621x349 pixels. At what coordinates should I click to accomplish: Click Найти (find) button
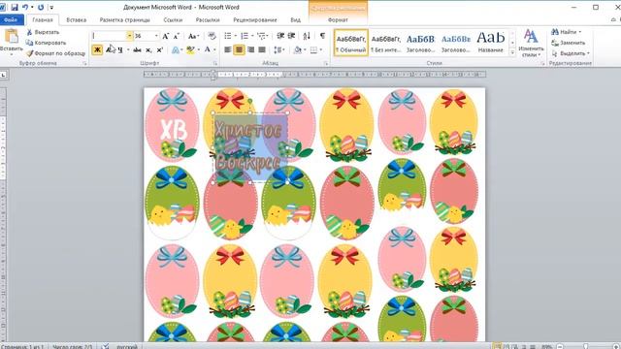click(567, 32)
